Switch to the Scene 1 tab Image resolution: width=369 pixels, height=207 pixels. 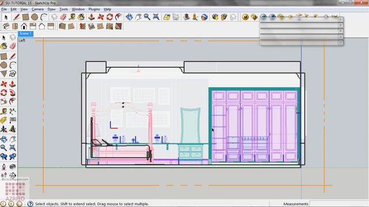(25, 33)
